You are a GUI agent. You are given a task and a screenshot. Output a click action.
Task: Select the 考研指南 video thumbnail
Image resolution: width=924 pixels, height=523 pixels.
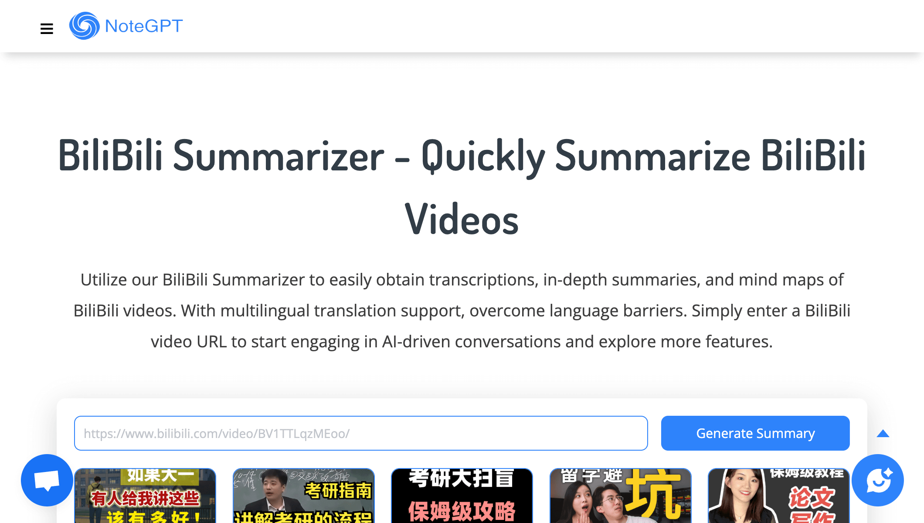click(304, 496)
